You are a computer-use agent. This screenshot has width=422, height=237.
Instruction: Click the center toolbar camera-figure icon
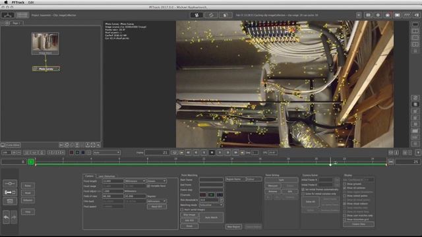(196, 15)
